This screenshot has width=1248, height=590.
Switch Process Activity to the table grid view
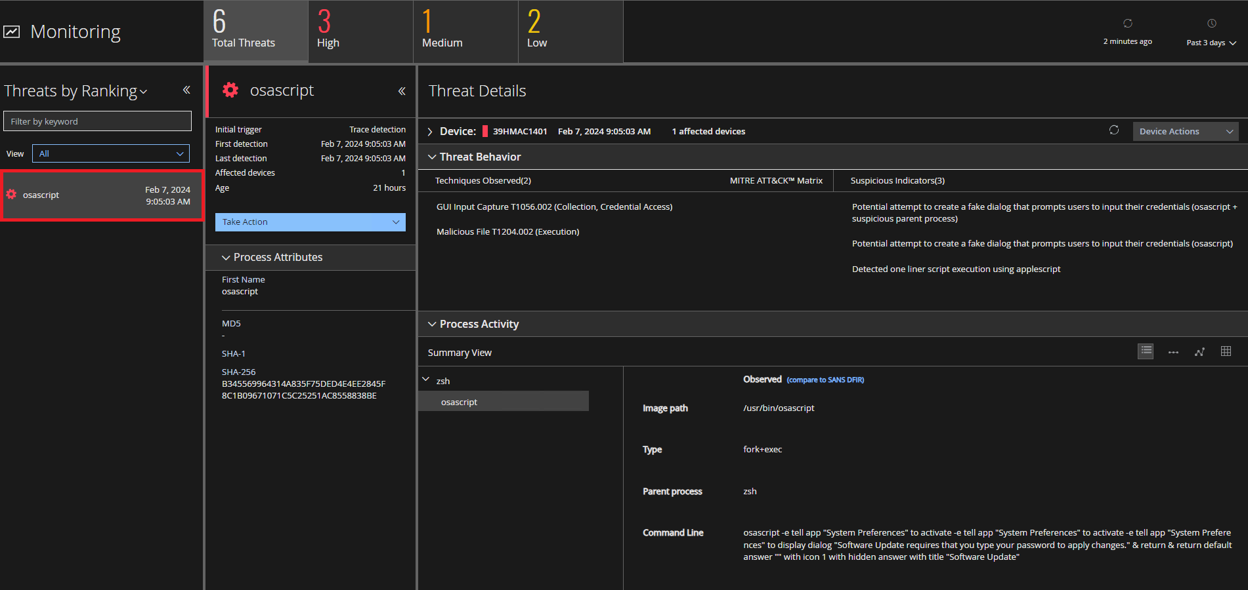pos(1226,351)
